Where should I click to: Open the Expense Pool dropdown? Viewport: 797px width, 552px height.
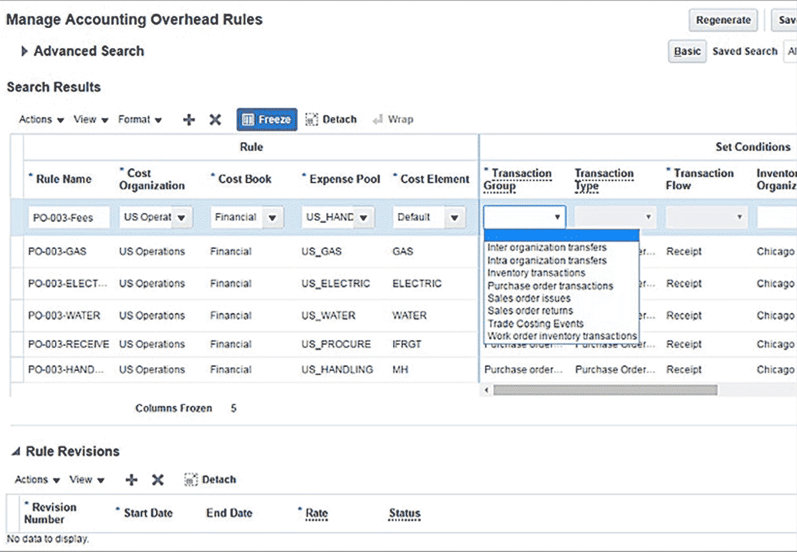tap(363, 218)
